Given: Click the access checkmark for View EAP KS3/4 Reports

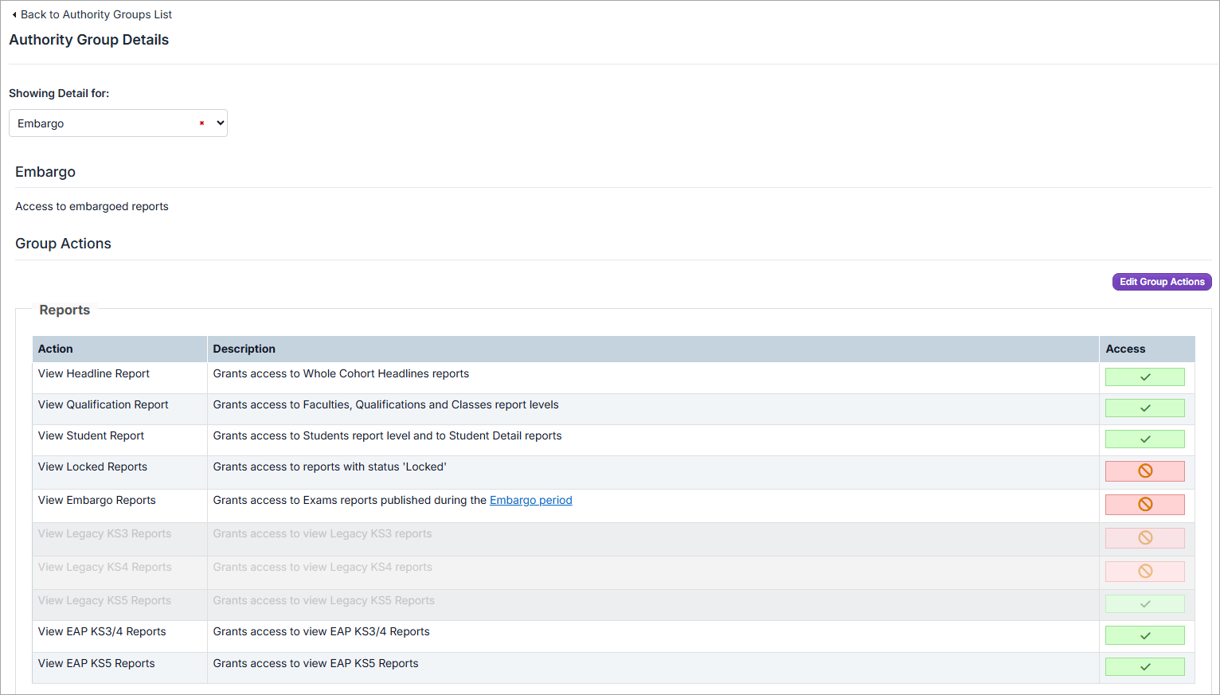Looking at the screenshot, I should tap(1144, 635).
